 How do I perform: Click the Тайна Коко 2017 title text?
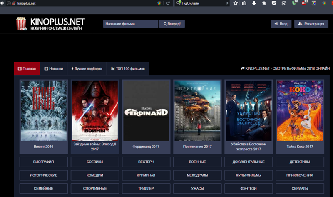[300, 147]
